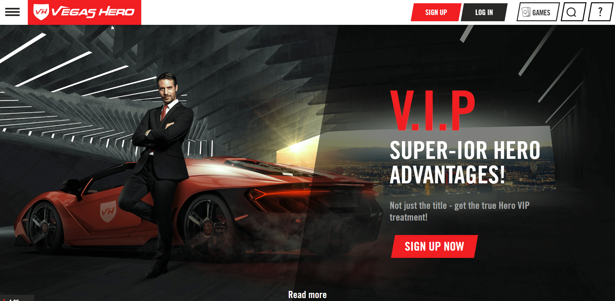
Task: Open help via question mark icon
Action: [x=600, y=12]
